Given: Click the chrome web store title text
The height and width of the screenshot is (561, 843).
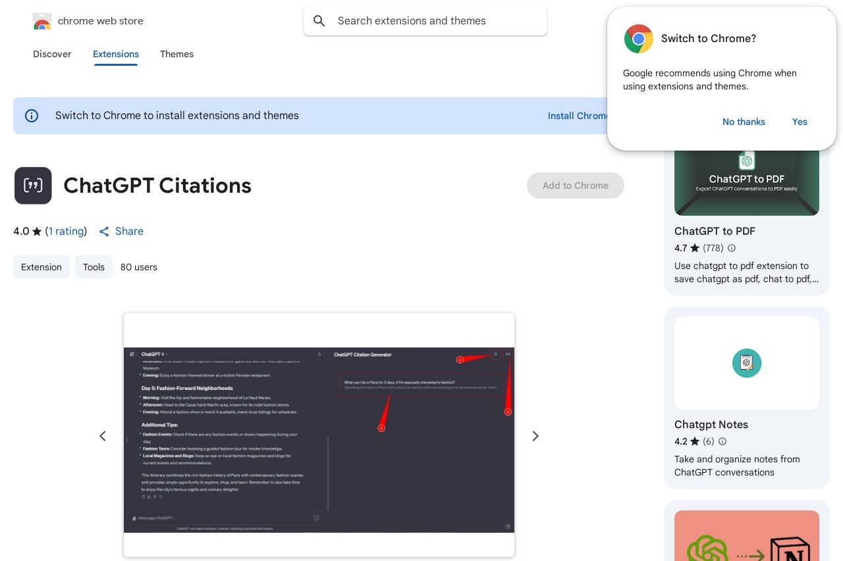Looking at the screenshot, I should pos(101,21).
